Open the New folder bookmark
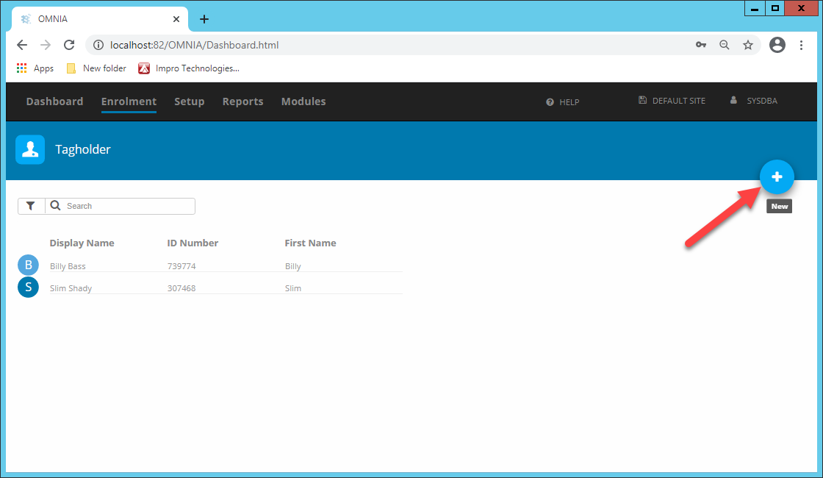This screenshot has width=823, height=478. coord(96,68)
